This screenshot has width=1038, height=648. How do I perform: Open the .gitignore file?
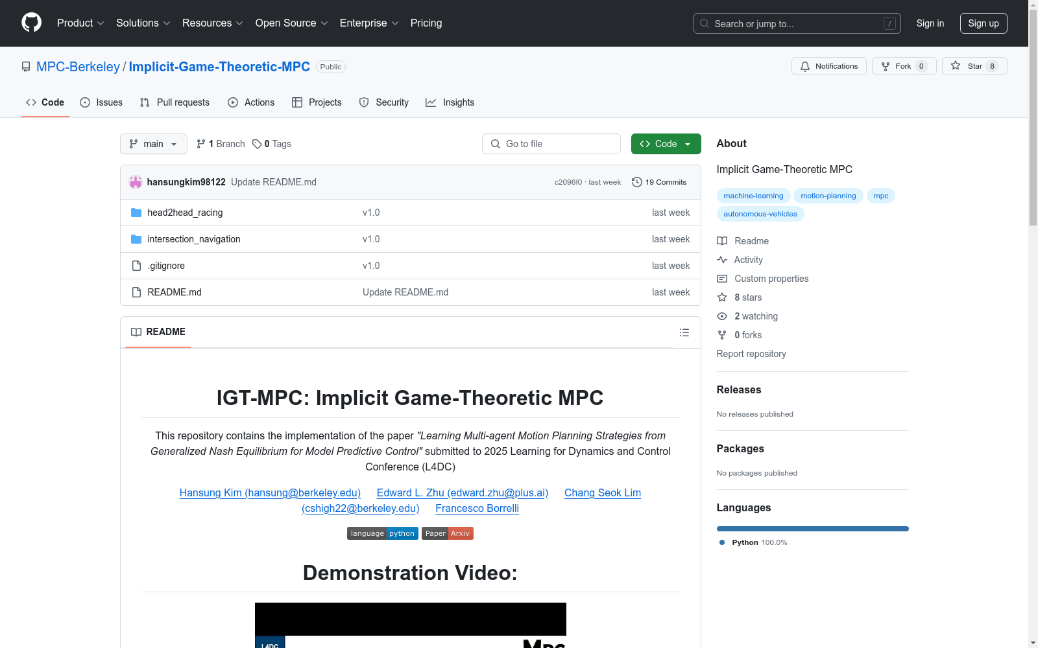pyautogui.click(x=166, y=266)
